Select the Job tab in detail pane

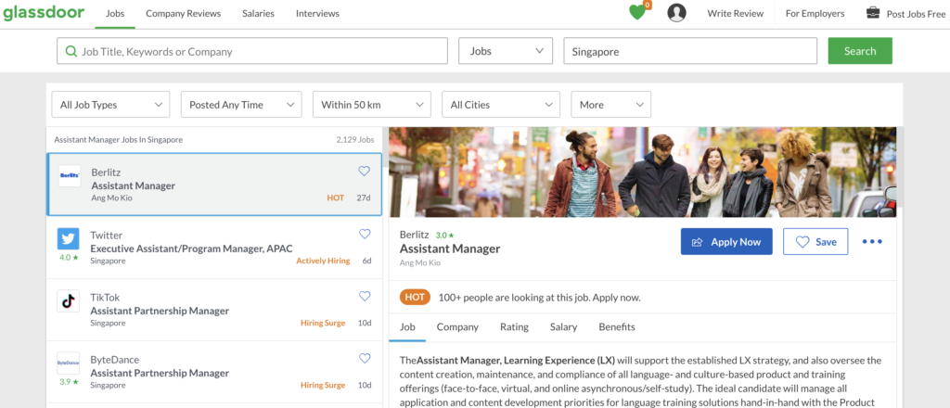408,327
